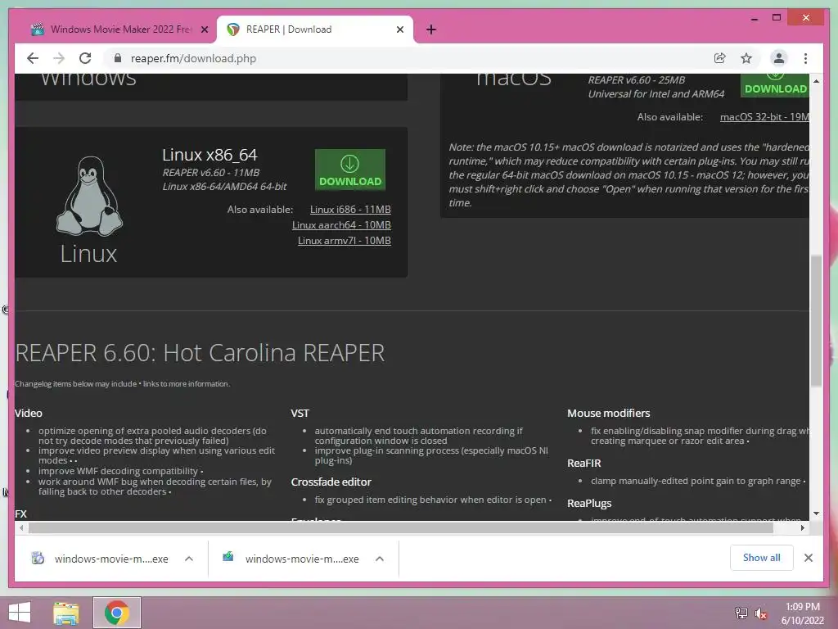The image size is (838, 629).
Task: Share this page using the share icon
Action: (x=720, y=58)
